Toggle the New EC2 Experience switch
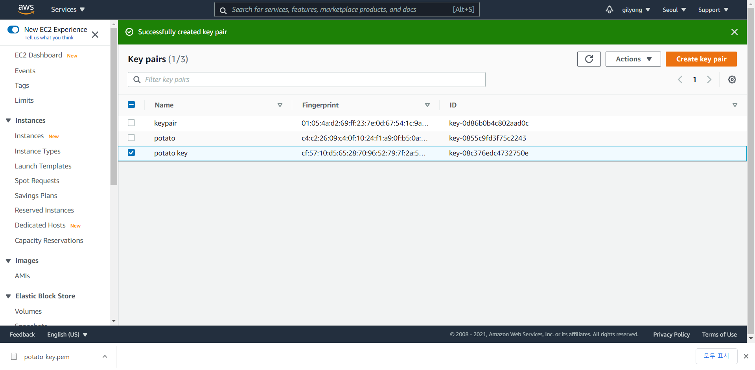This screenshot has height=370, width=755. pyautogui.click(x=13, y=30)
